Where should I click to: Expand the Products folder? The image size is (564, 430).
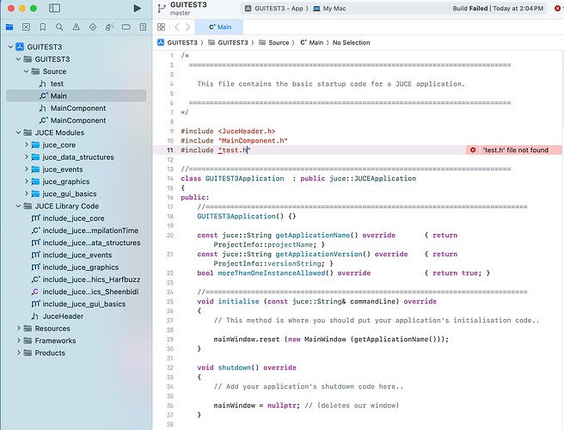point(18,353)
